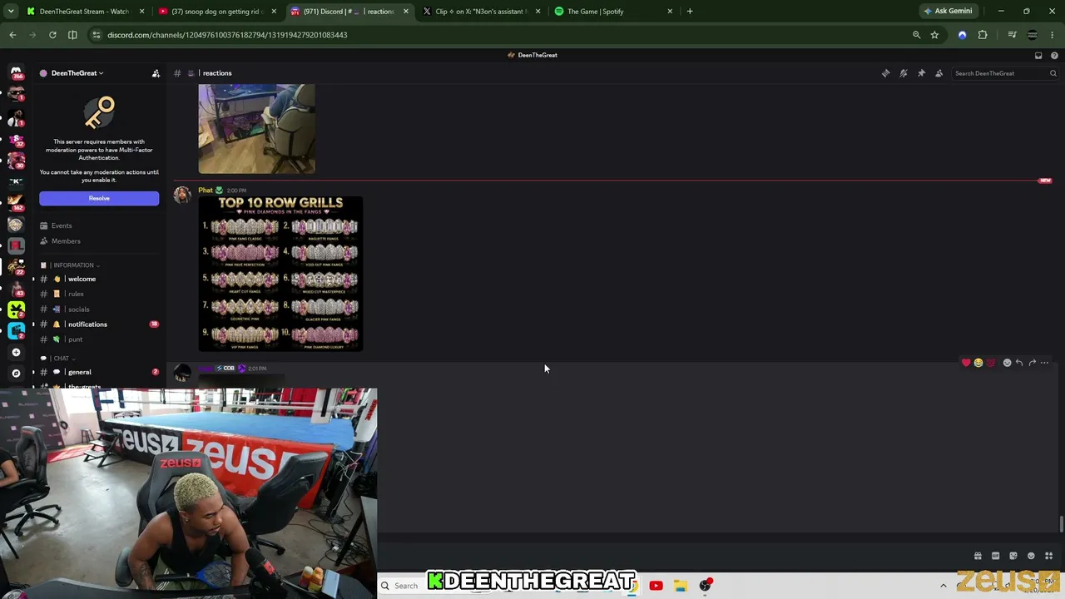Click the Search DeenTheGreat field

(x=1005, y=73)
